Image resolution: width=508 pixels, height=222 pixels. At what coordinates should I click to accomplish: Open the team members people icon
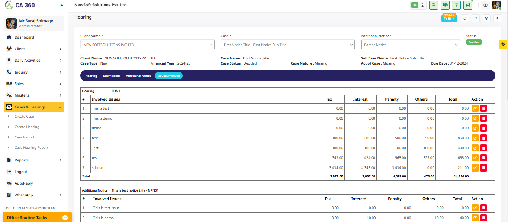445,5
